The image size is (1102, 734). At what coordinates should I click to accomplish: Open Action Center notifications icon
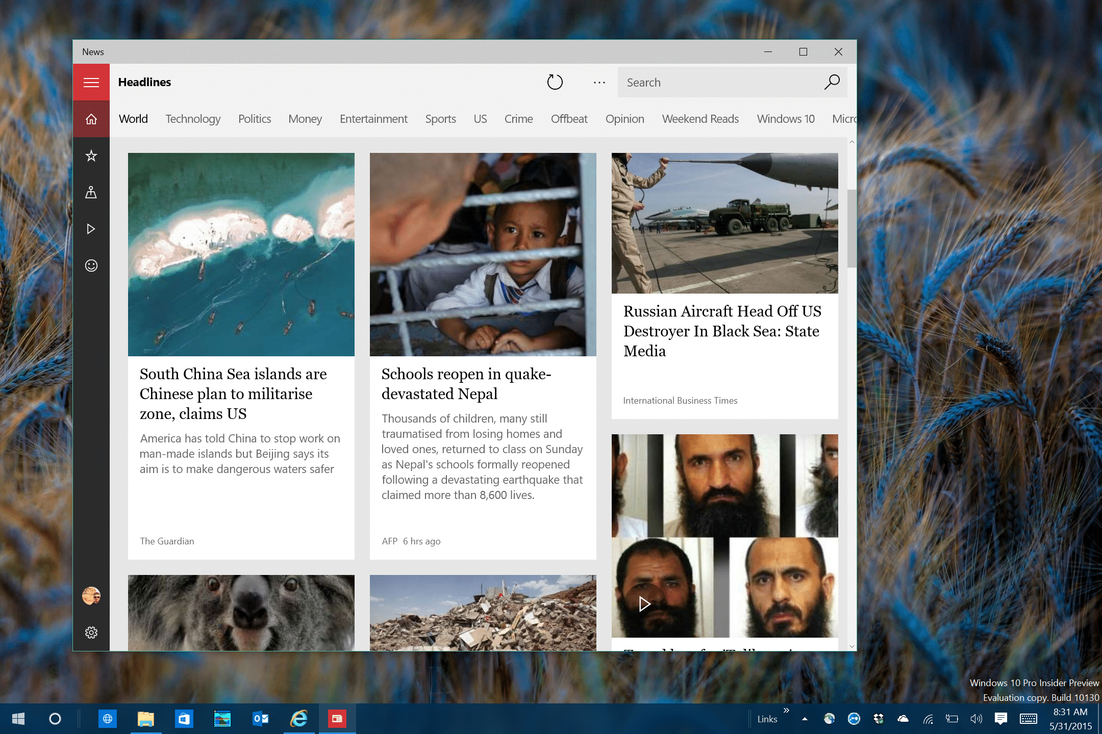click(x=1000, y=719)
